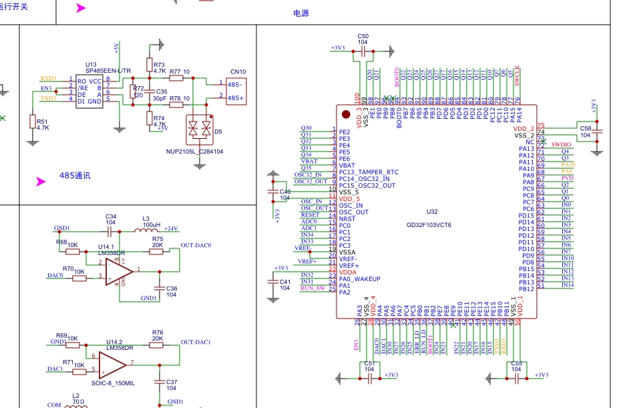The image size is (621, 408).
Task: Click the OSC32_IN net label
Action: pyautogui.click(x=308, y=175)
